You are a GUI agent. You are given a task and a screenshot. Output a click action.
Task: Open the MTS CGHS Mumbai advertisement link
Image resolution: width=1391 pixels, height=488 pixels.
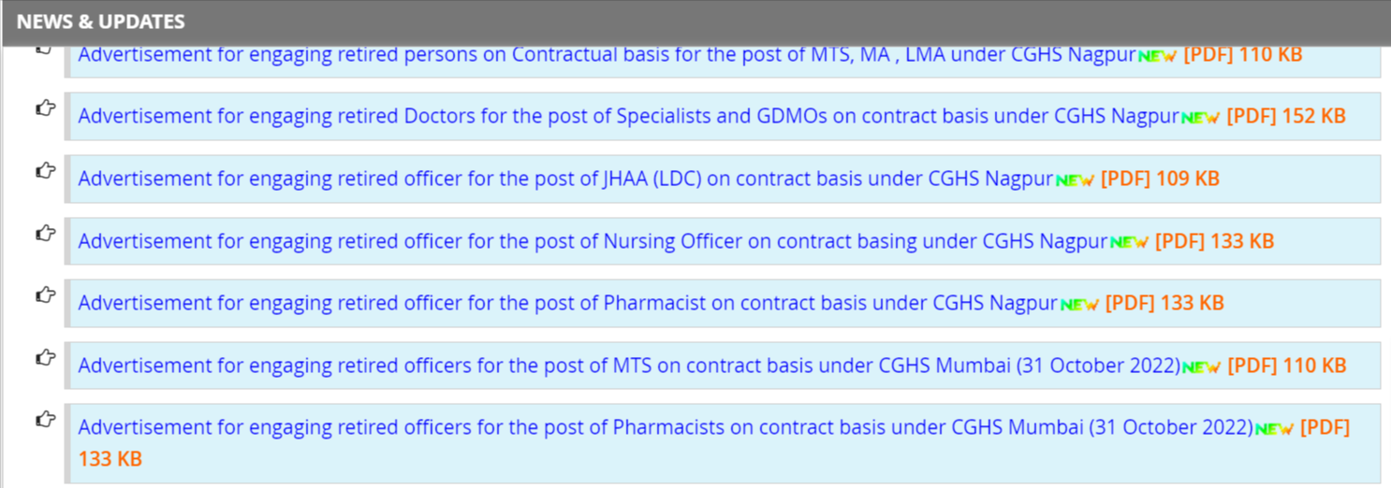pos(629,366)
